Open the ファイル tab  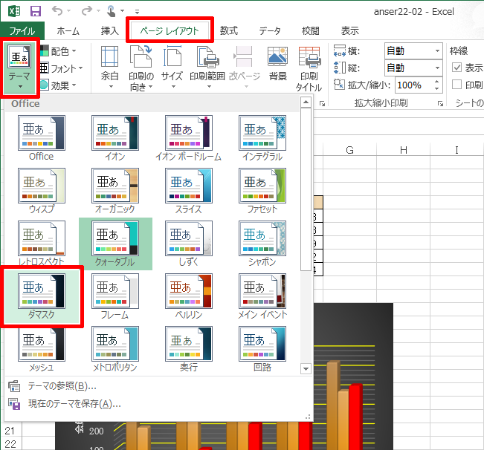coord(22,31)
